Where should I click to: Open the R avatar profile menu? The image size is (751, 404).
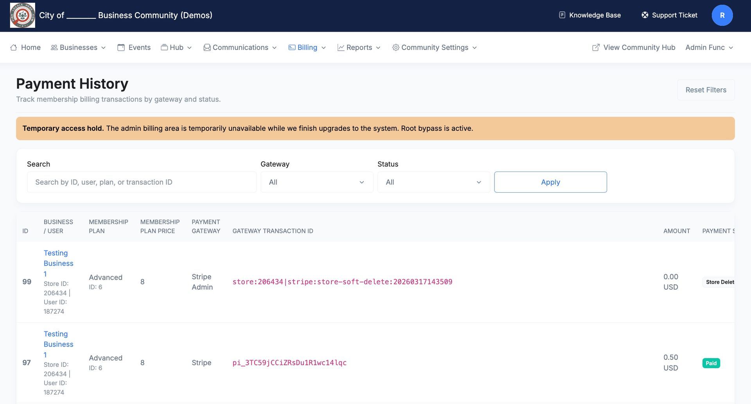tap(722, 15)
